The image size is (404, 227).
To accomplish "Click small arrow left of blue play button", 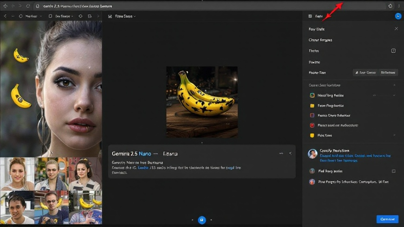I will coord(193,220).
